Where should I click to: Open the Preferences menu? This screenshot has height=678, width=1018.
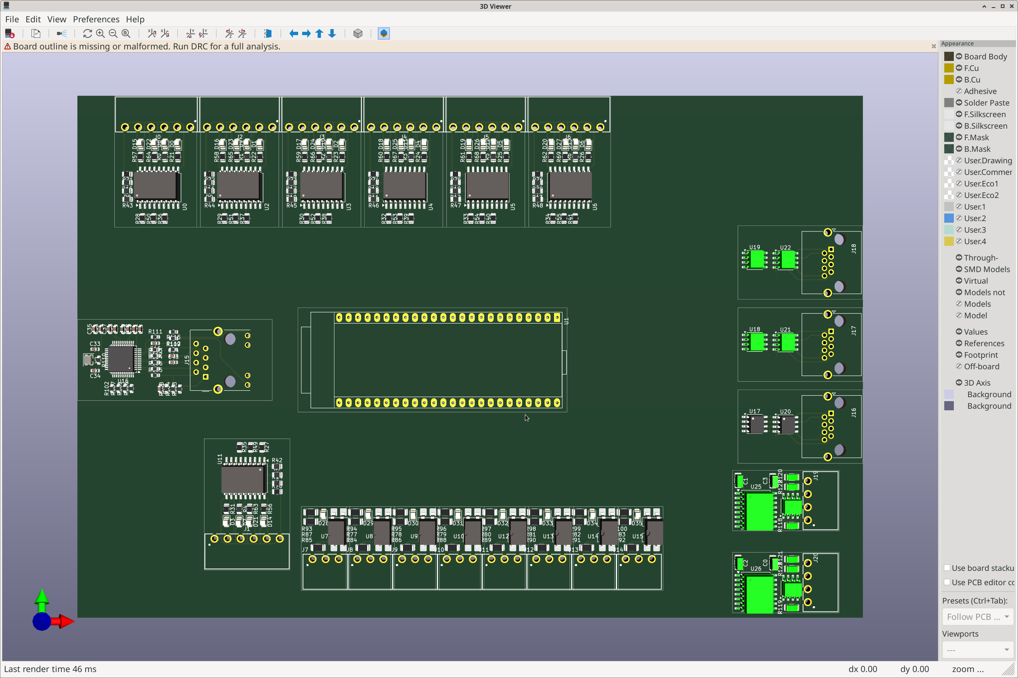click(96, 20)
